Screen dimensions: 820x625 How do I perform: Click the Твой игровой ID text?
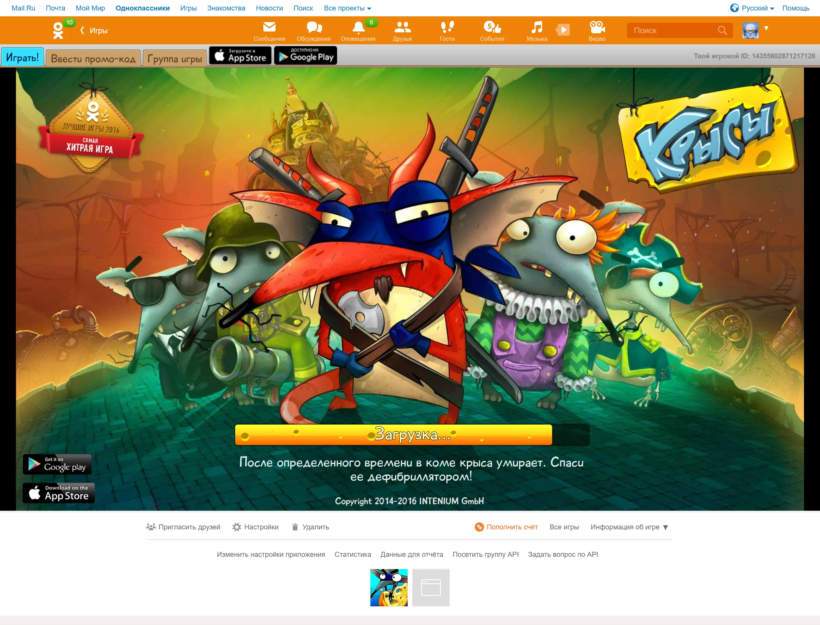pos(754,56)
